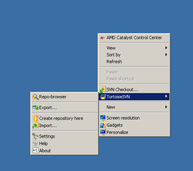Click the AMD Catalyst red icon
The width and height of the screenshot is (193, 171).
102,38
